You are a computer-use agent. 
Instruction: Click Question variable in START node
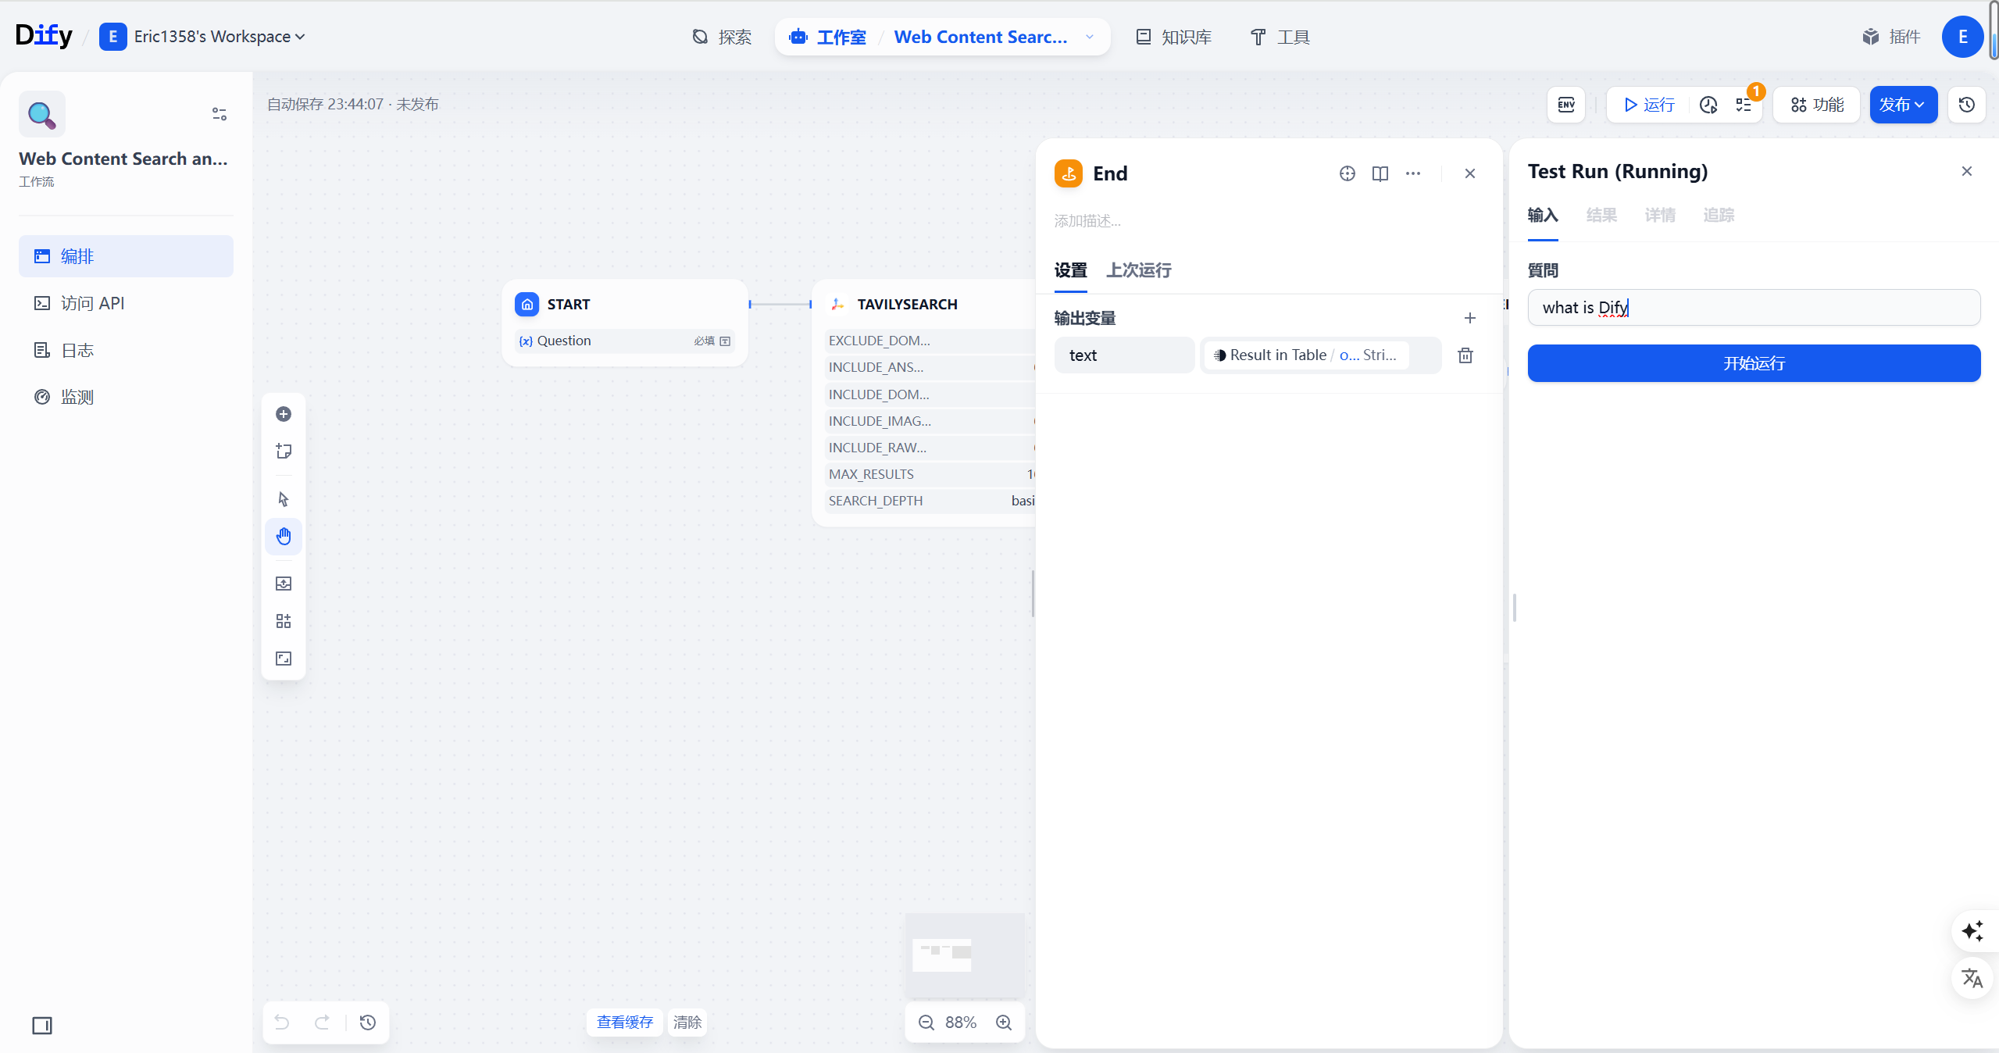(625, 341)
